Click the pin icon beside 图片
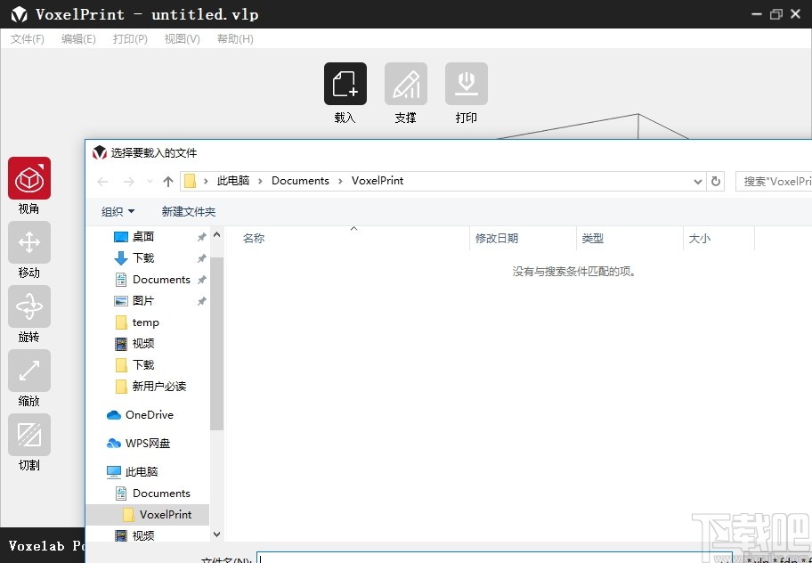The height and width of the screenshot is (563, 812). pos(201,301)
